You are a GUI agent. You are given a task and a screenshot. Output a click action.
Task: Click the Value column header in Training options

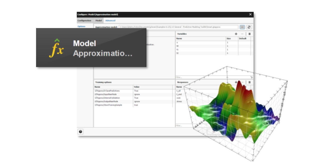pyautogui.click(x=153, y=87)
